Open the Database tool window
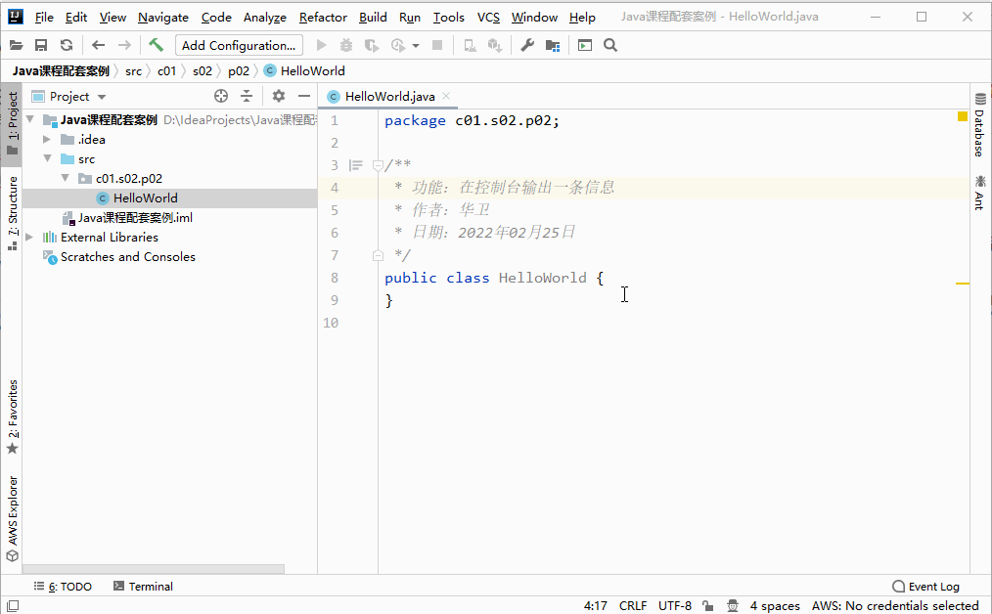Image resolution: width=992 pixels, height=614 pixels. point(980,125)
